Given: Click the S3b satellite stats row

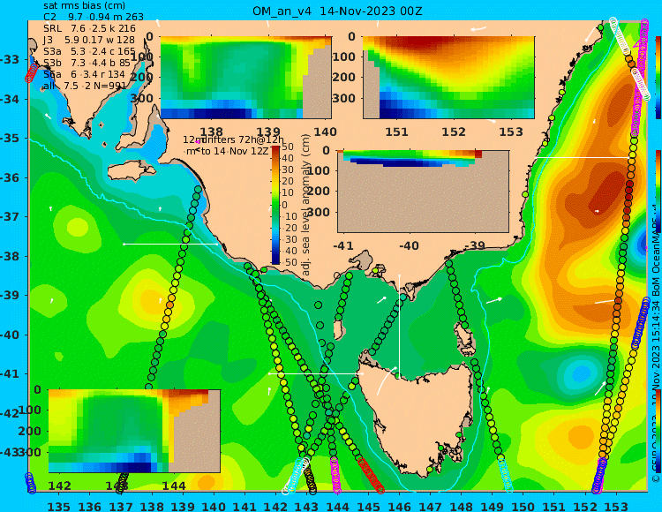Looking at the screenshot, I should (87, 63).
